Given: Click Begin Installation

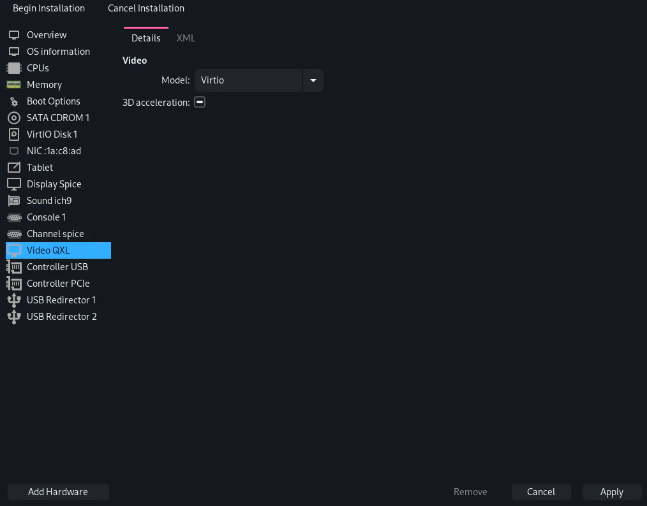Looking at the screenshot, I should point(48,8).
